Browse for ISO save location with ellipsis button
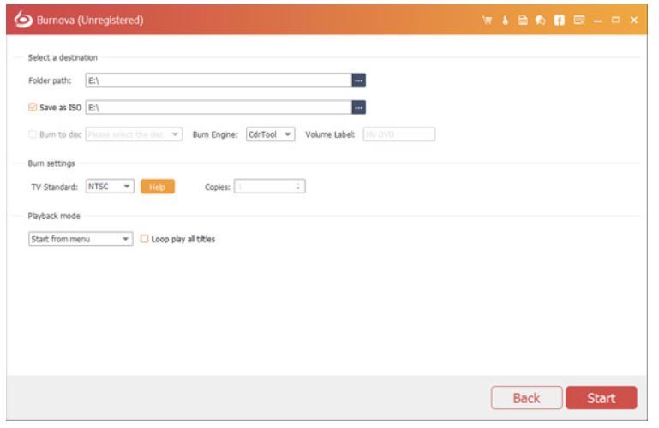The height and width of the screenshot is (428, 659). pos(359,108)
